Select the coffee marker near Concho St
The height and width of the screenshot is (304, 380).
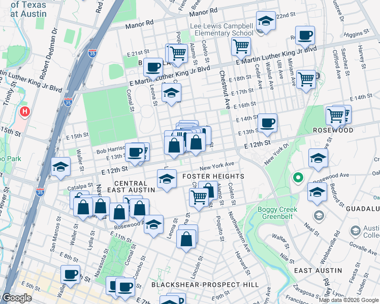(125, 288)
